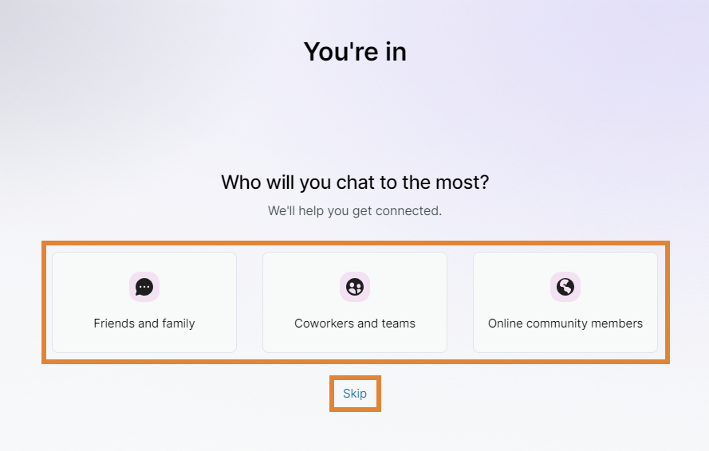This screenshot has height=451, width=709.
Task: Click the "Online community members" label
Action: (565, 324)
